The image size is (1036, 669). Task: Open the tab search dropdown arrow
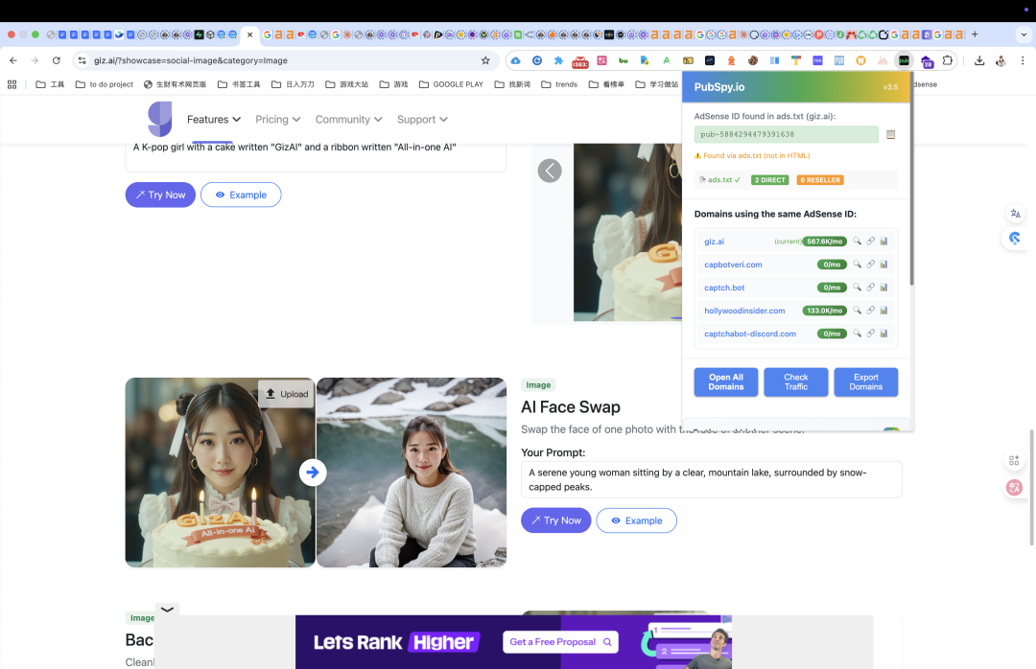1024,35
